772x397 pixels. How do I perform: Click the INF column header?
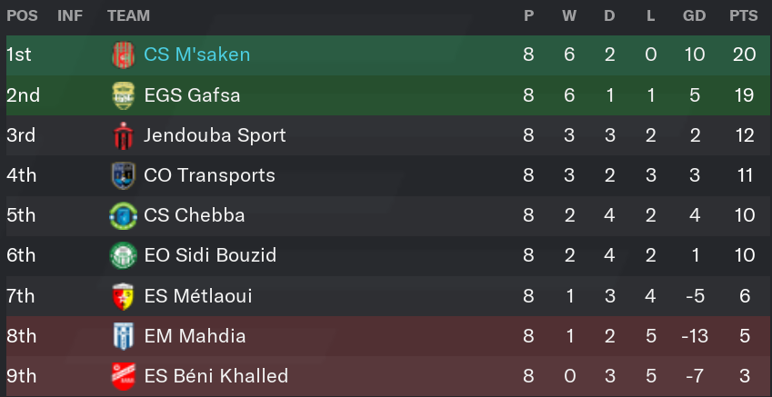pos(70,15)
